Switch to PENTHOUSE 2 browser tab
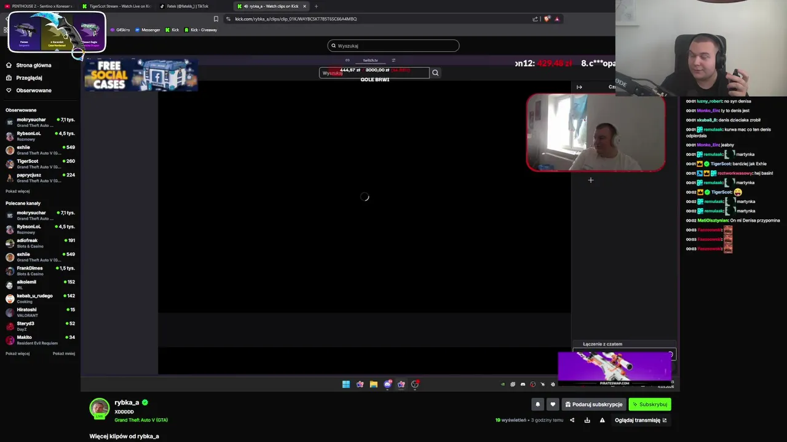787x442 pixels. click(40, 6)
